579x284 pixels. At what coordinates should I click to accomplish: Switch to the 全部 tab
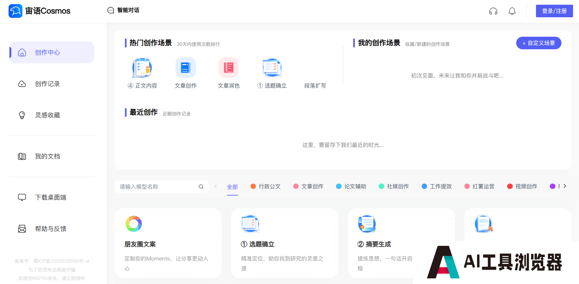coord(232,187)
